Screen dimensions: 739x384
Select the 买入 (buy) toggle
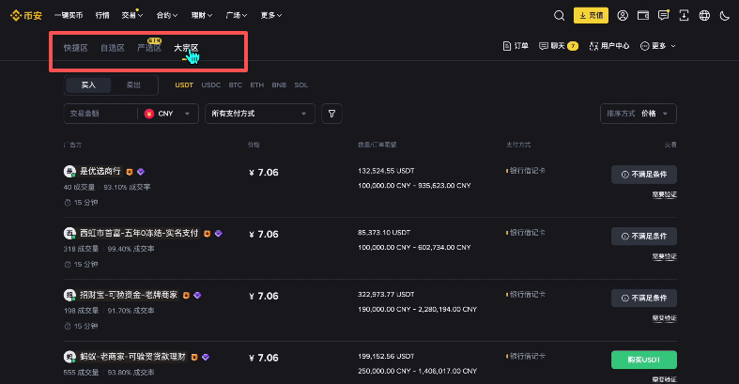[88, 84]
